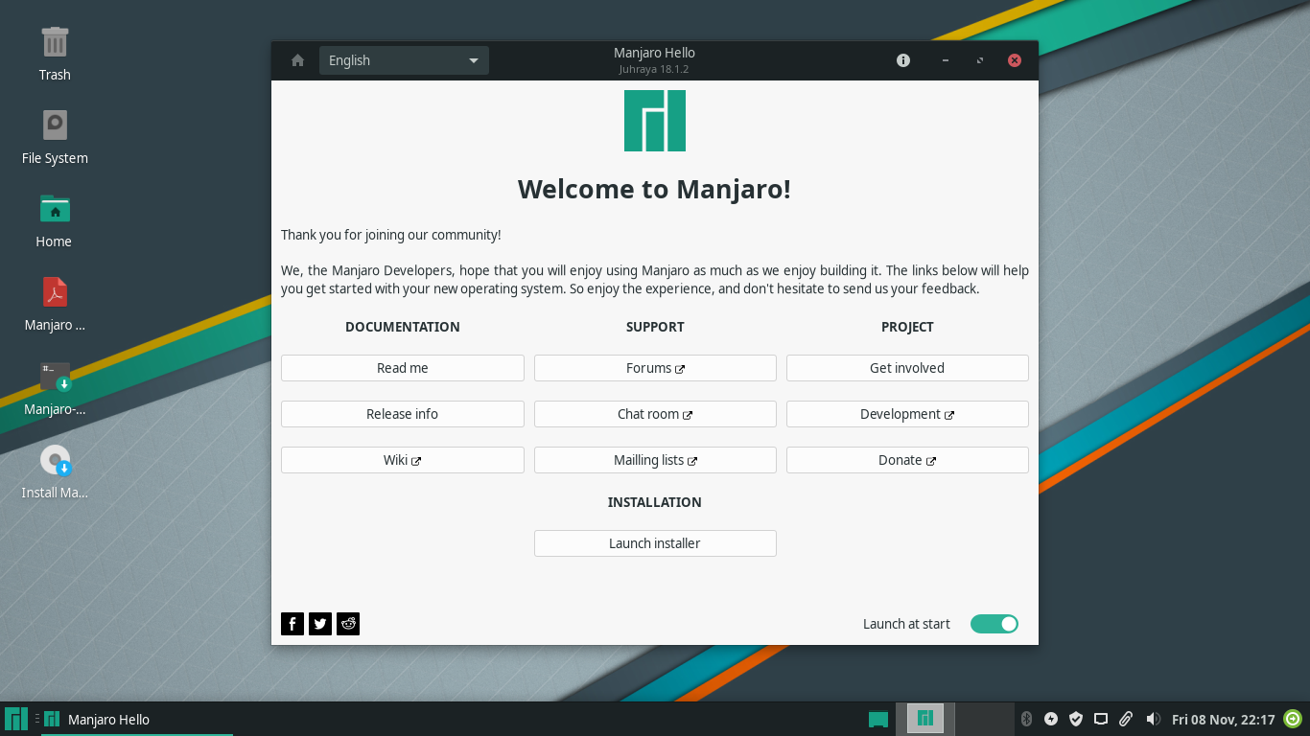1310x736 pixels.
Task: Click the green session logout icon
Action: 1293,719
